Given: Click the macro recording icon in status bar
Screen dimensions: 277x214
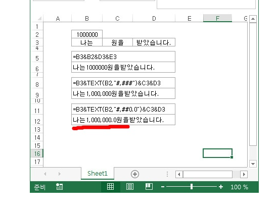Looking at the screenshot, I should tap(59, 186).
